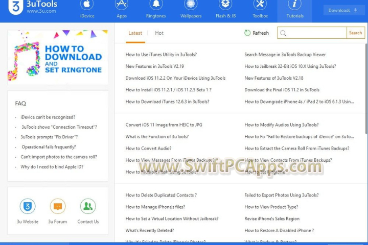
Task: Click the 3u Website shield icon
Action: click(x=28, y=206)
